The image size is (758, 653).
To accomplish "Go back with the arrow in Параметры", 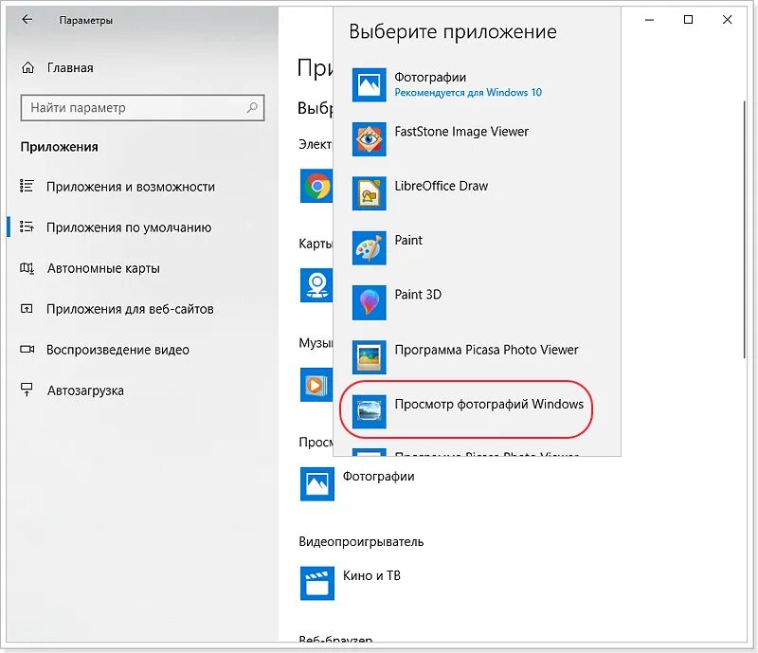I will (27, 19).
